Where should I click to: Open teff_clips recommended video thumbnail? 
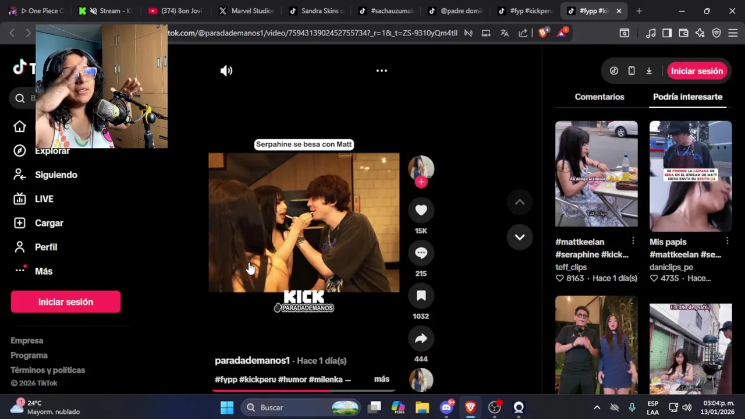pyautogui.click(x=596, y=174)
